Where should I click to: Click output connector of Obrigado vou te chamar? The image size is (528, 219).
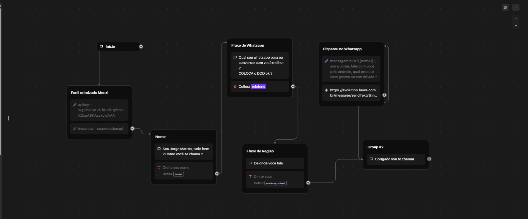(429, 159)
